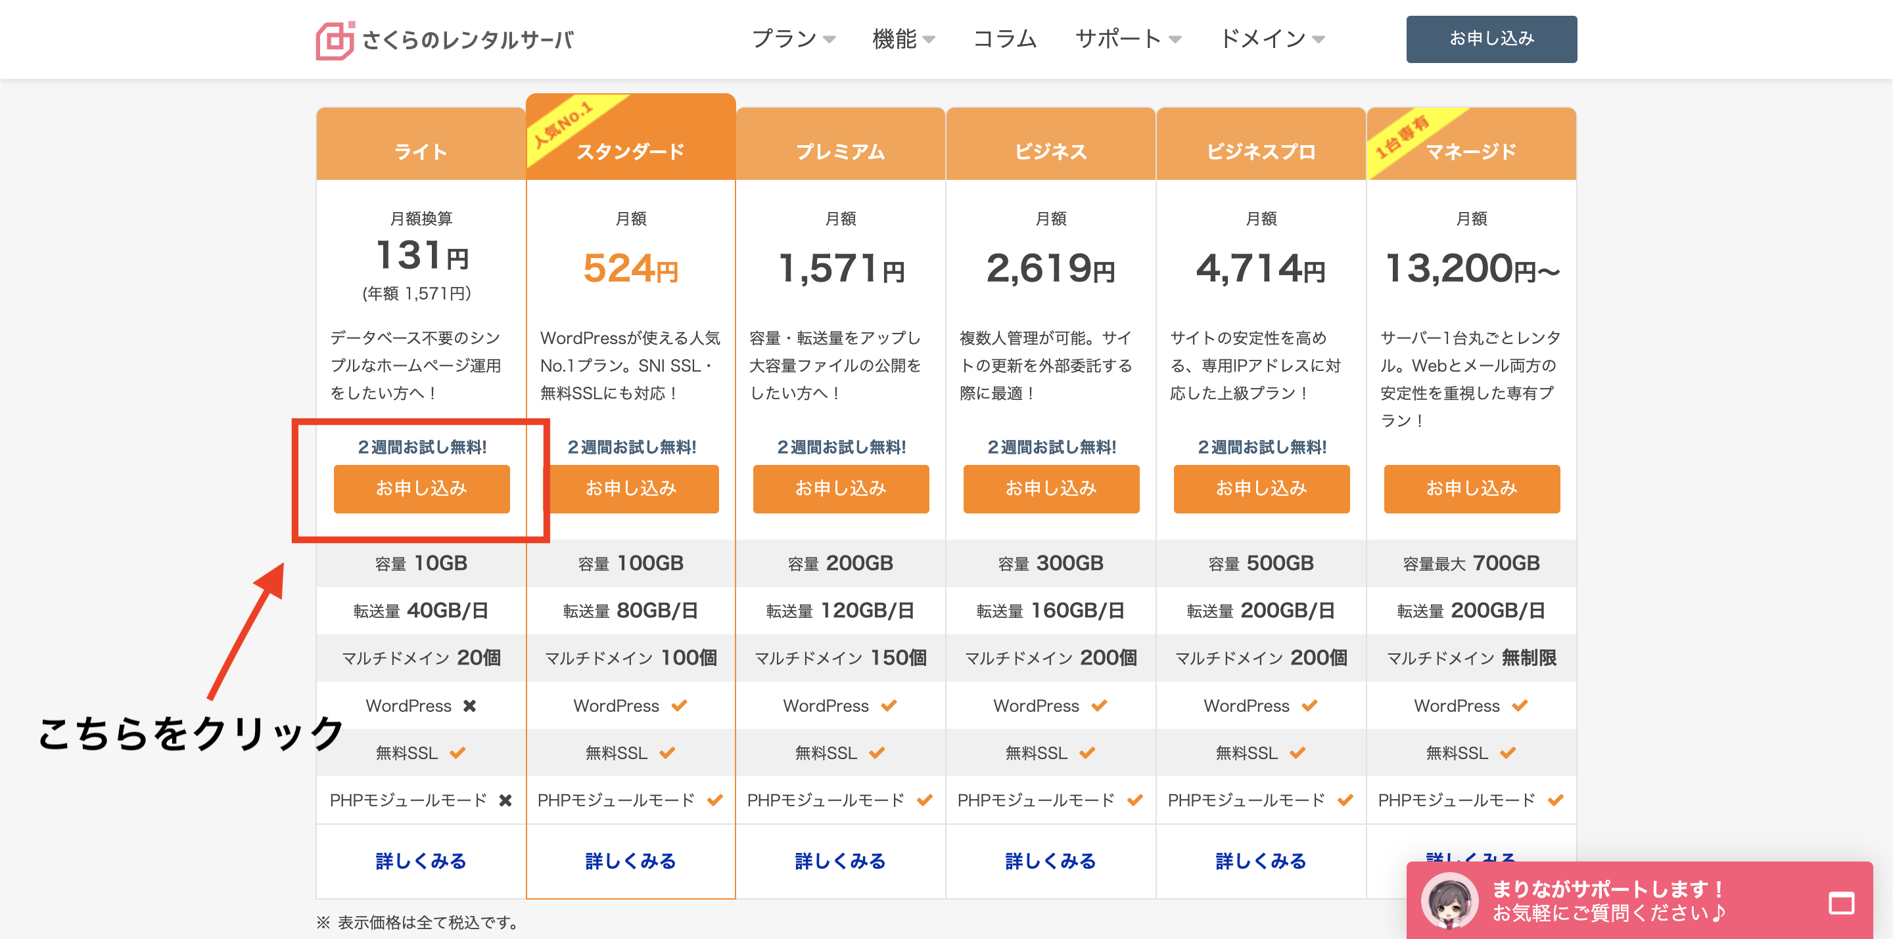Open the chat support widget window icon
1893x939 pixels.
[1841, 902]
